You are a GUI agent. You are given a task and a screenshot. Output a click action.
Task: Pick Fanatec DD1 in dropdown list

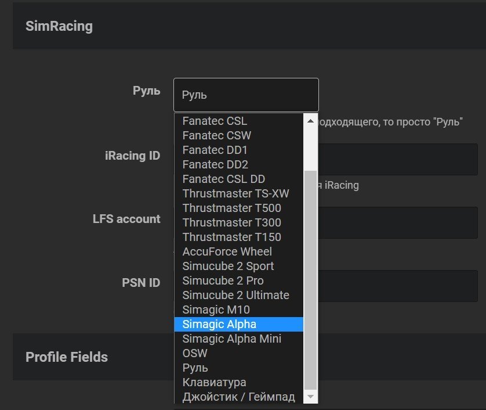click(x=215, y=150)
